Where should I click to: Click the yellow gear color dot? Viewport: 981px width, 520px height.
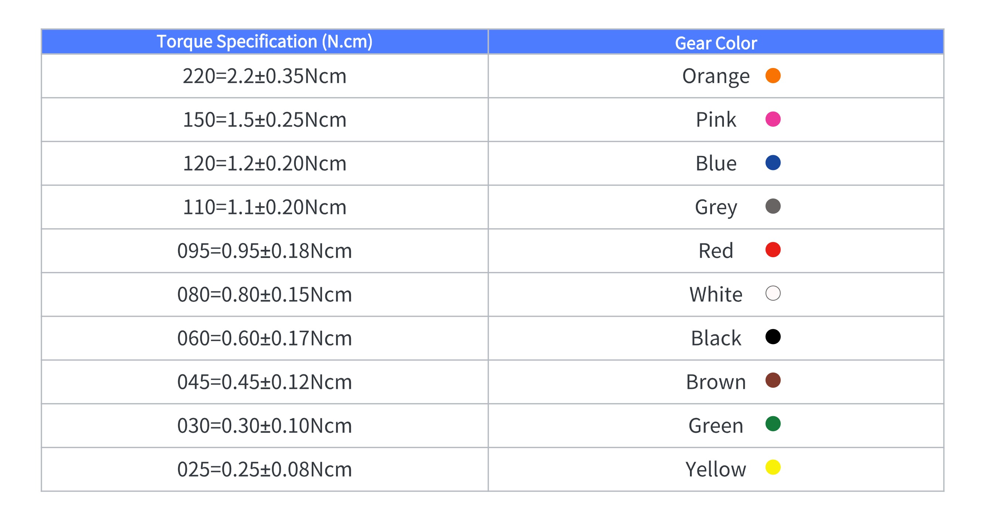(x=773, y=468)
